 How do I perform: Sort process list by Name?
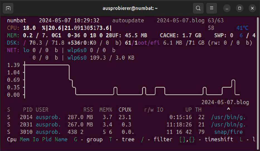tap(61, 139)
